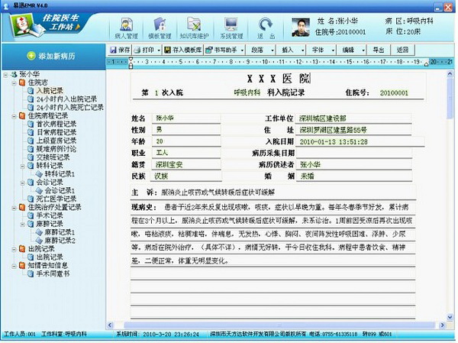Open the 段落 paragraph menu
This screenshot has width=458, height=343.
(260, 50)
